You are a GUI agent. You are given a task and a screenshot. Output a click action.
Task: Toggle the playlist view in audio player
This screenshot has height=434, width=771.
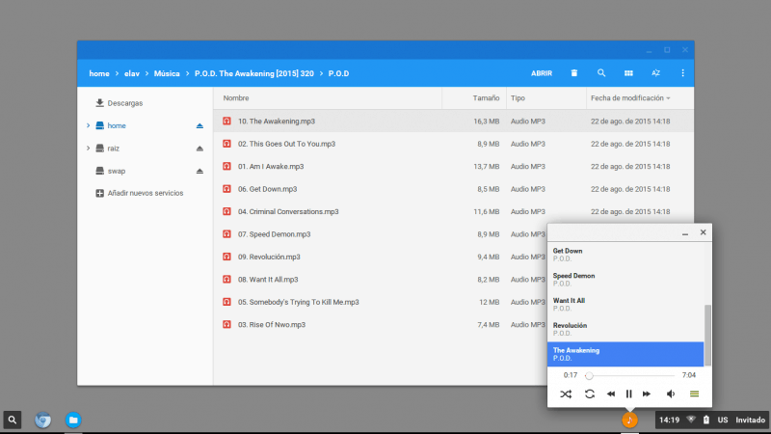[x=694, y=393]
